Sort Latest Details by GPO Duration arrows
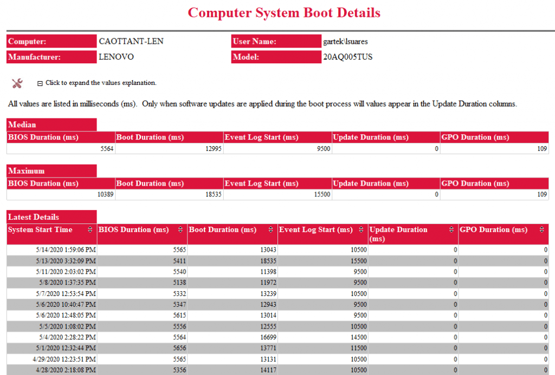Screen dimensions: 555x375 (541, 230)
